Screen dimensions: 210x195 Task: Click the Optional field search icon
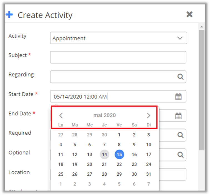click(x=181, y=155)
